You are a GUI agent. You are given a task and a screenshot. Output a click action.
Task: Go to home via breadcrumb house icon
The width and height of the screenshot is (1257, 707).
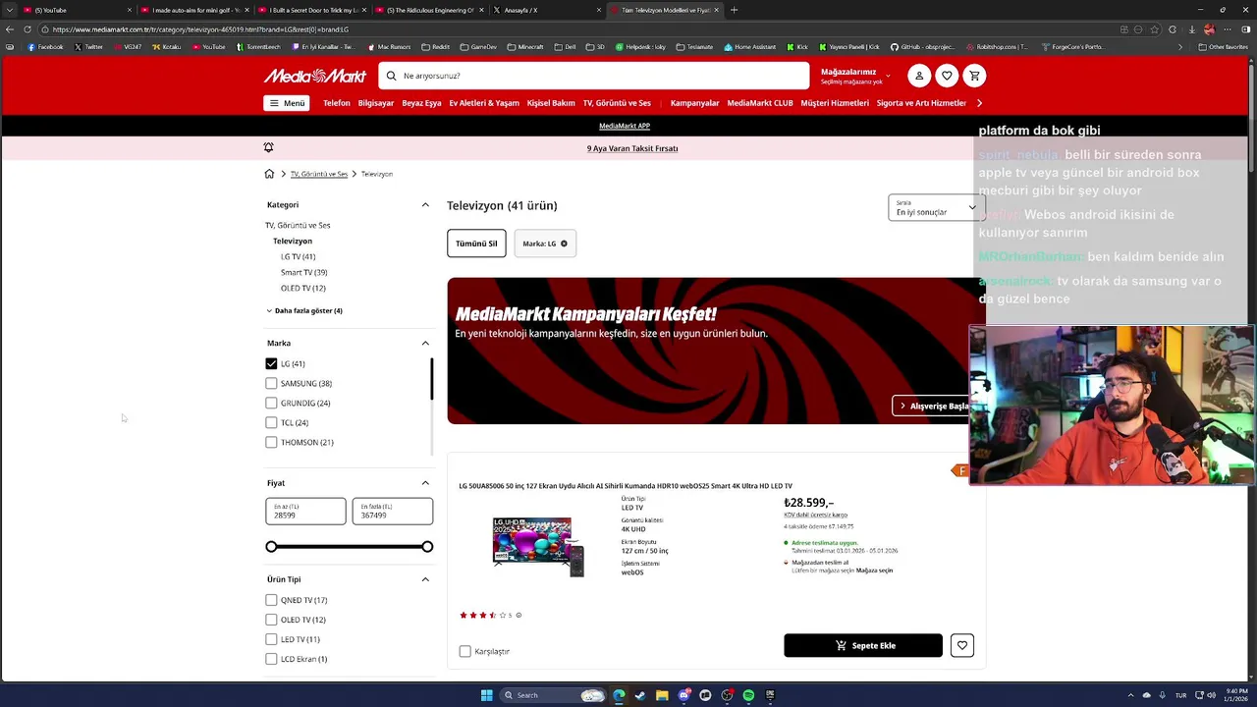point(269,174)
